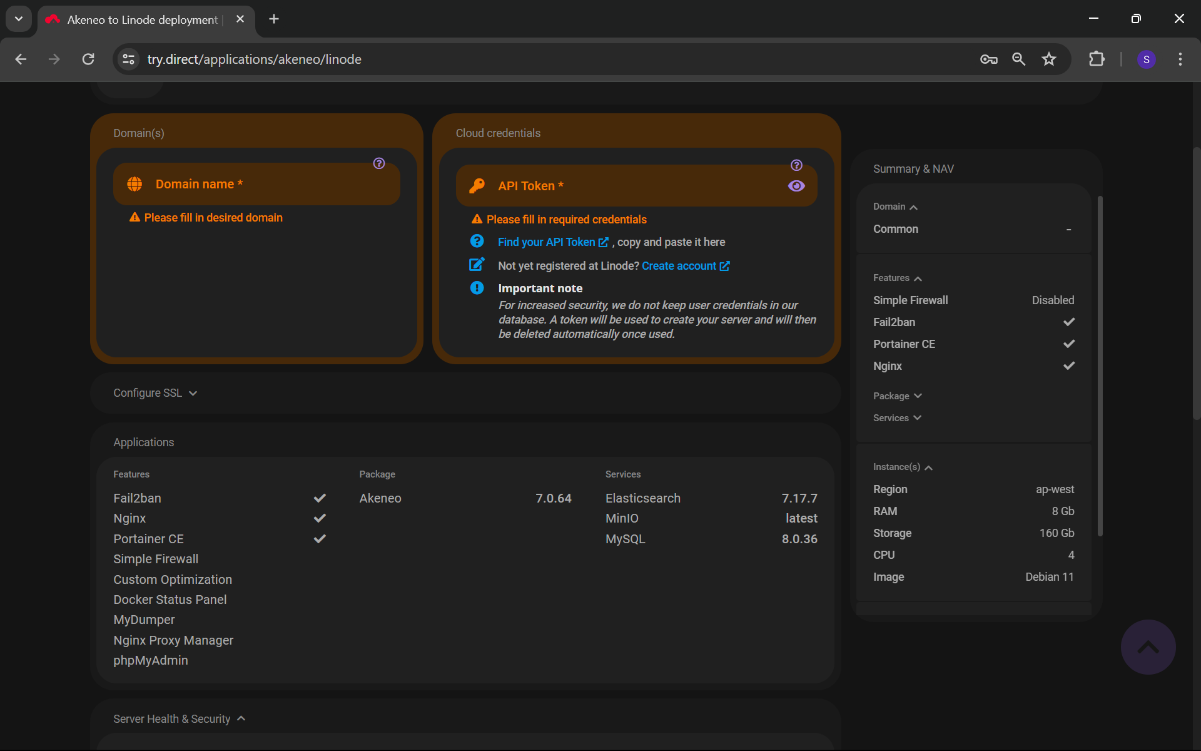
Task: Open site information icon in address bar
Action: 128,59
